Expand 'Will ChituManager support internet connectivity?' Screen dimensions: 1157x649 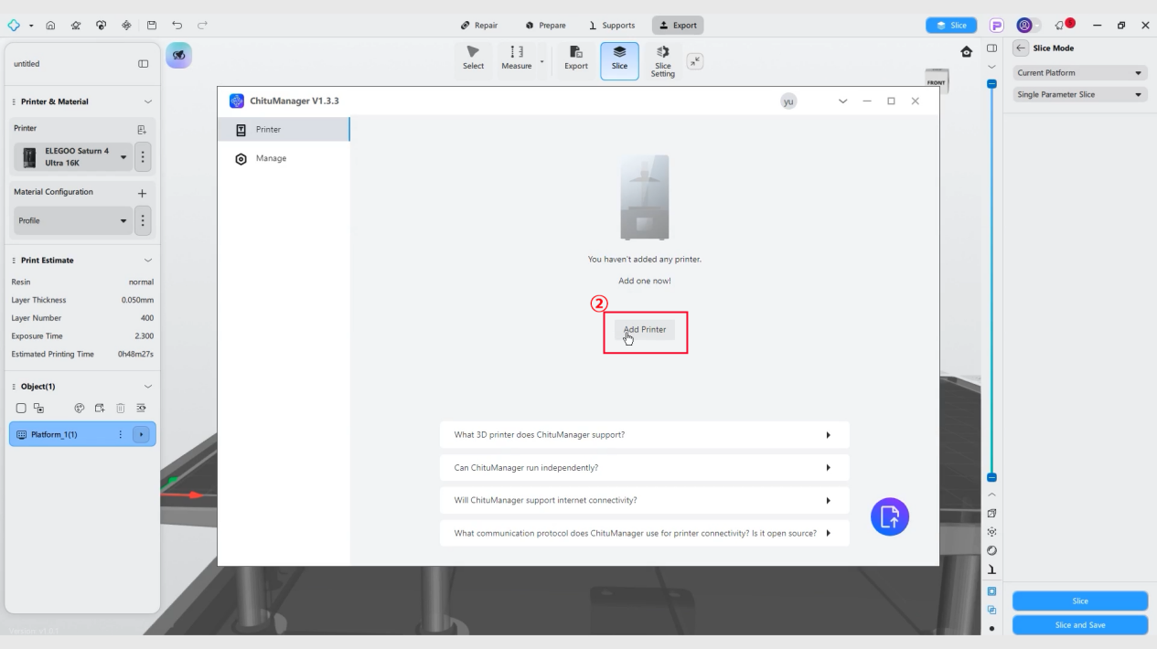pyautogui.click(x=645, y=501)
